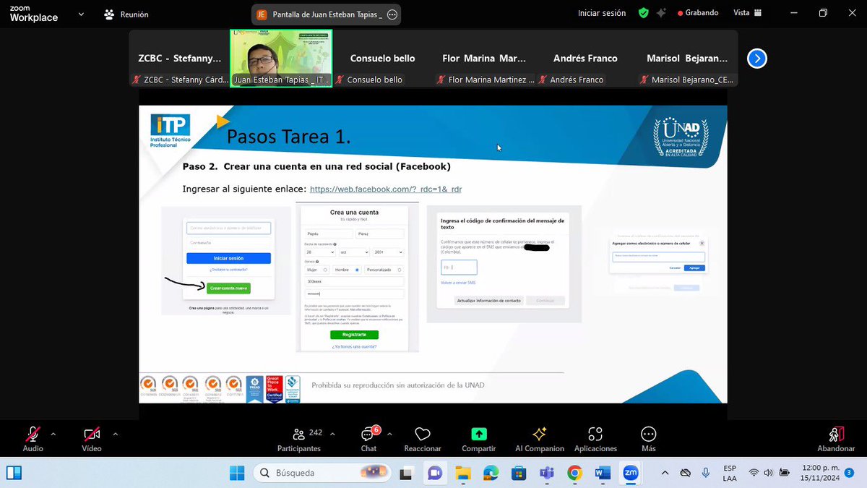Click the Grabando recording indicator
The height and width of the screenshot is (488, 867).
[x=698, y=13]
